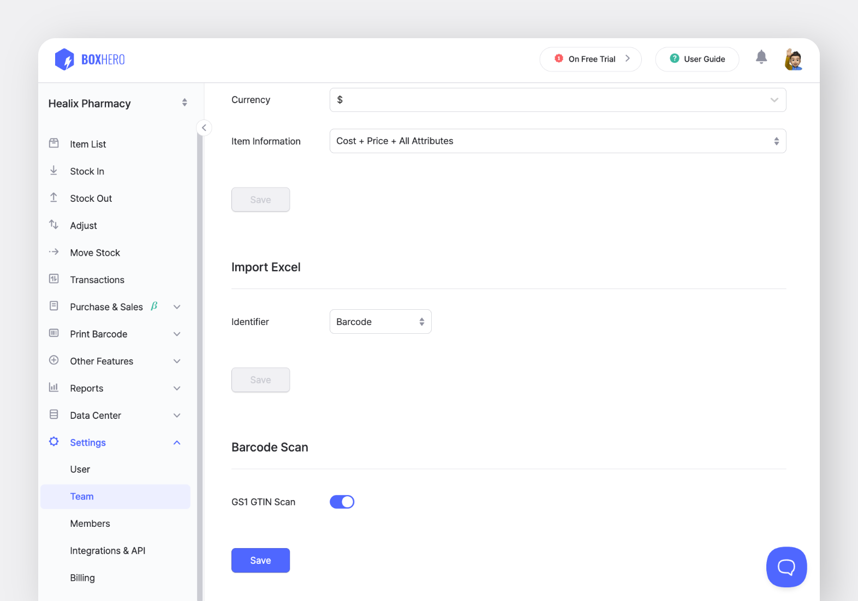Open the User Guide
858x601 pixels.
(697, 59)
